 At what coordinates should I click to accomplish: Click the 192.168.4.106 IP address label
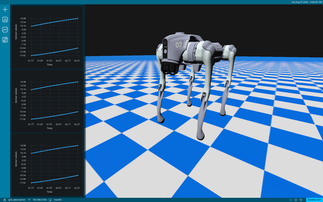[x=40, y=200]
